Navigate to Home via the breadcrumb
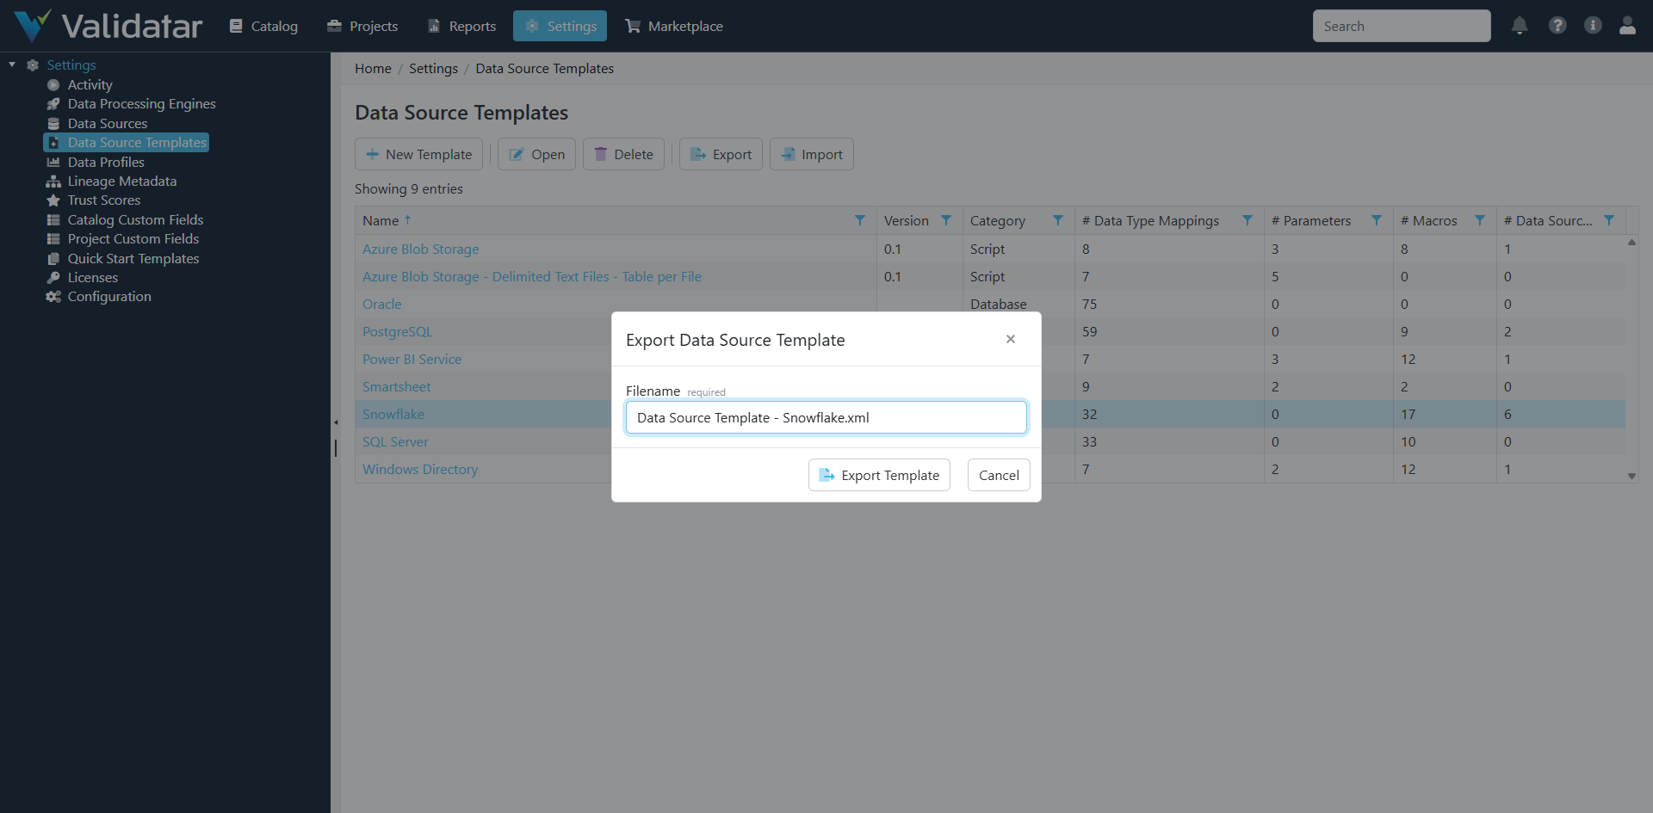Viewport: 1653px width, 813px height. tap(373, 68)
